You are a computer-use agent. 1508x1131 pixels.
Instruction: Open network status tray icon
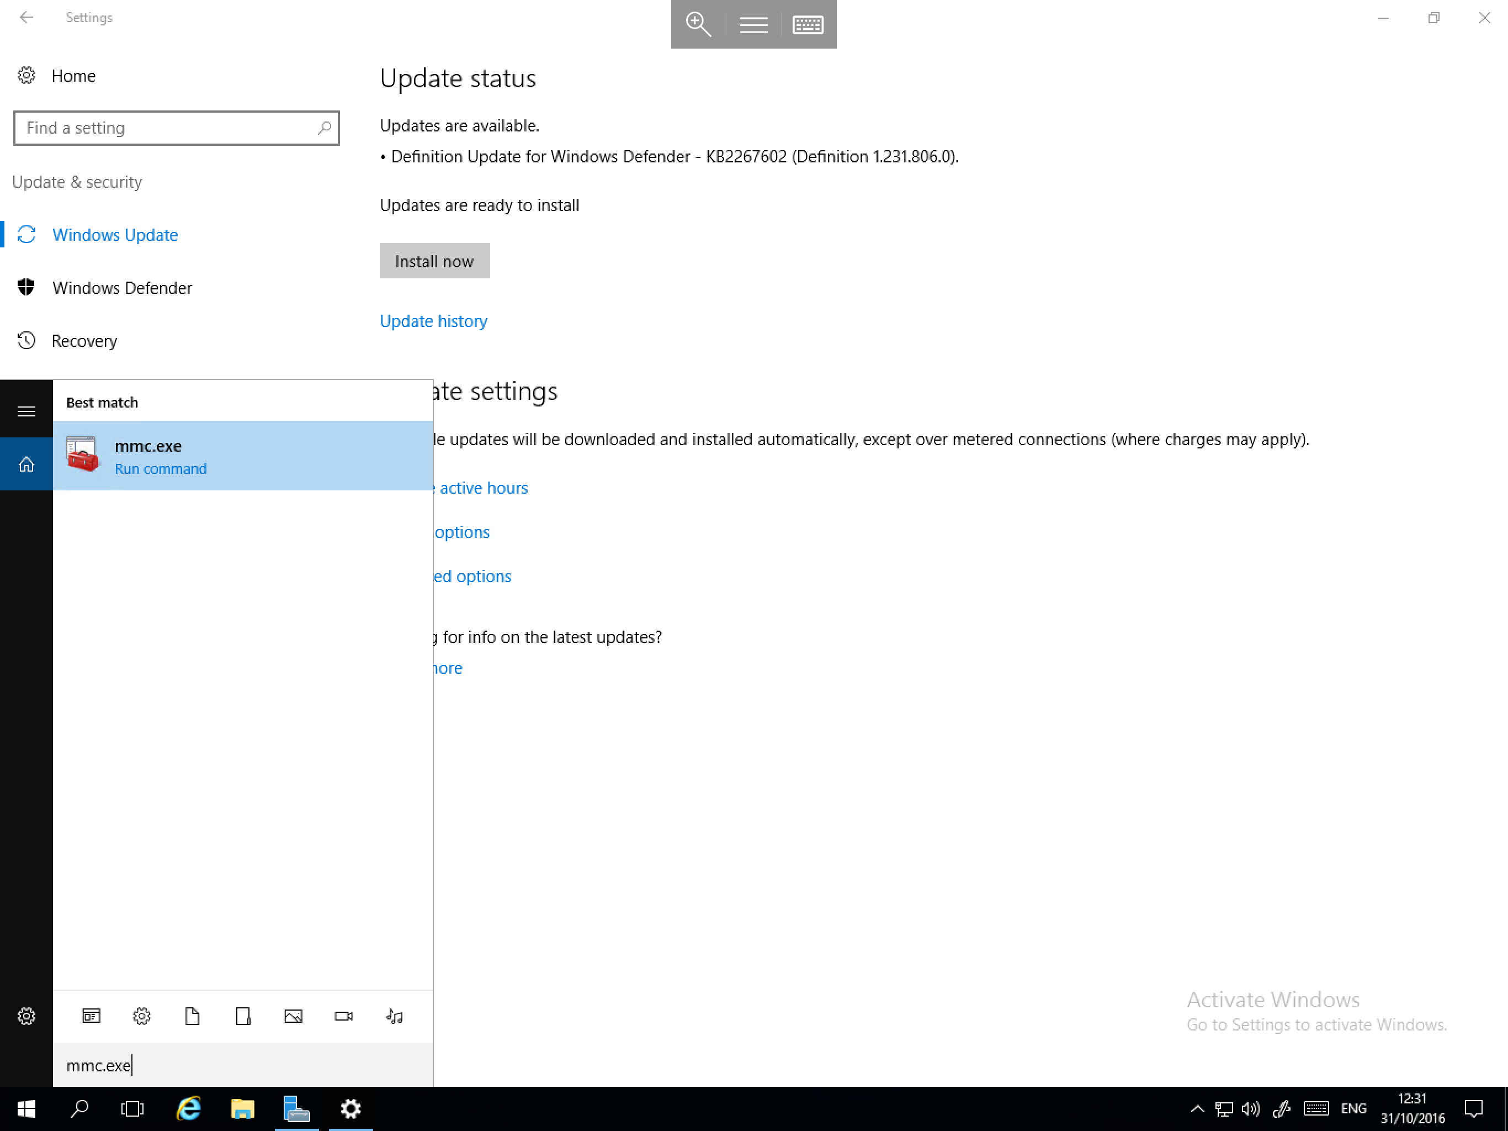tap(1224, 1109)
